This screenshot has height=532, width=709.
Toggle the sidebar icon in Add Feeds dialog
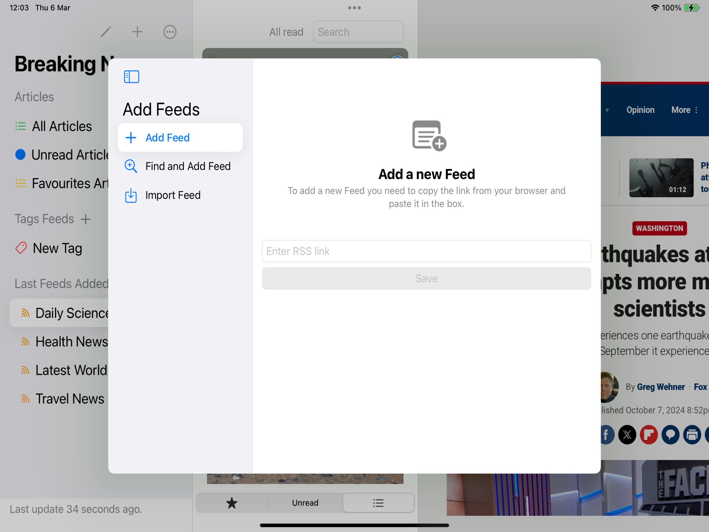[x=131, y=77]
